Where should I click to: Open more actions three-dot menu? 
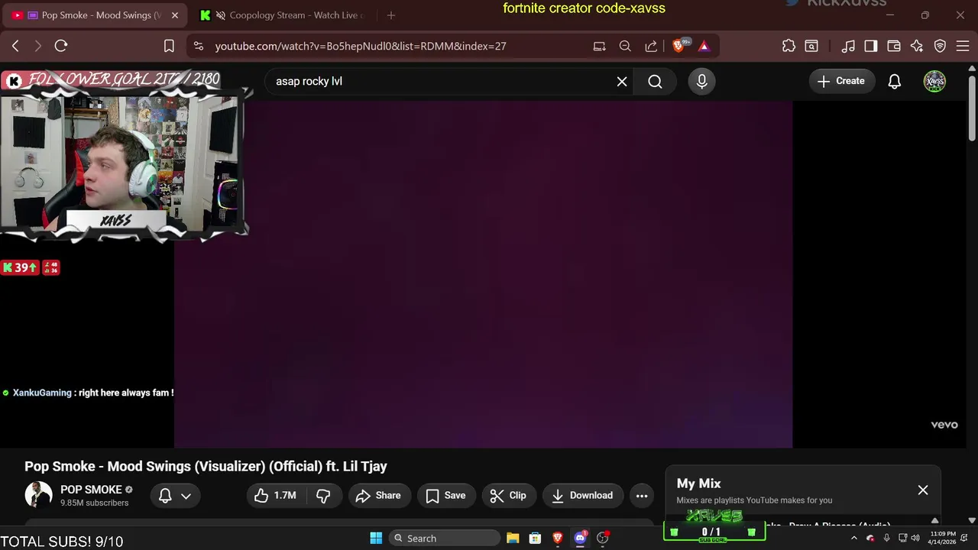click(642, 496)
